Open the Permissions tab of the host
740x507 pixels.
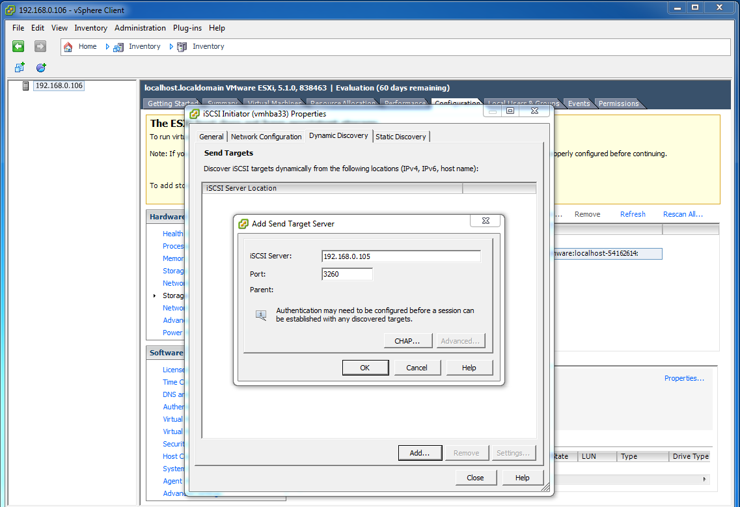coord(619,103)
